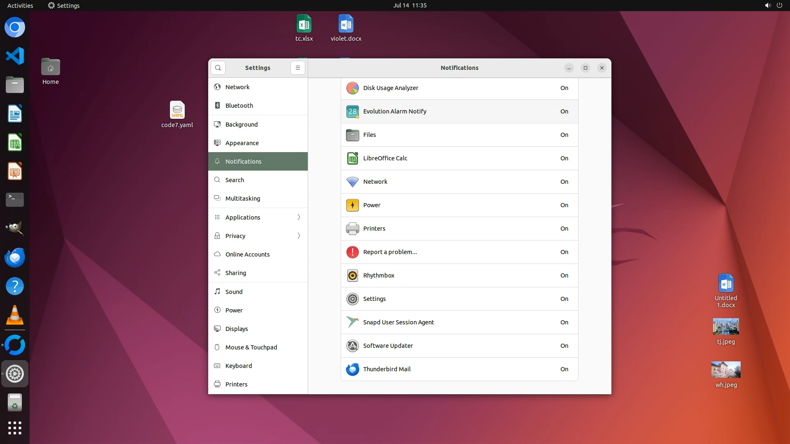This screenshot has height=444, width=790.
Task: Open LibreOffice Calc notification settings row
Action: [459, 158]
